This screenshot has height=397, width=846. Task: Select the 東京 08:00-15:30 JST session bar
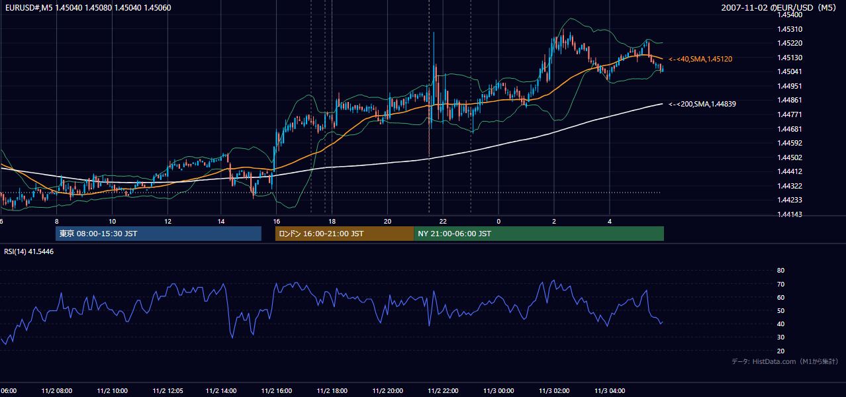pyautogui.click(x=159, y=234)
